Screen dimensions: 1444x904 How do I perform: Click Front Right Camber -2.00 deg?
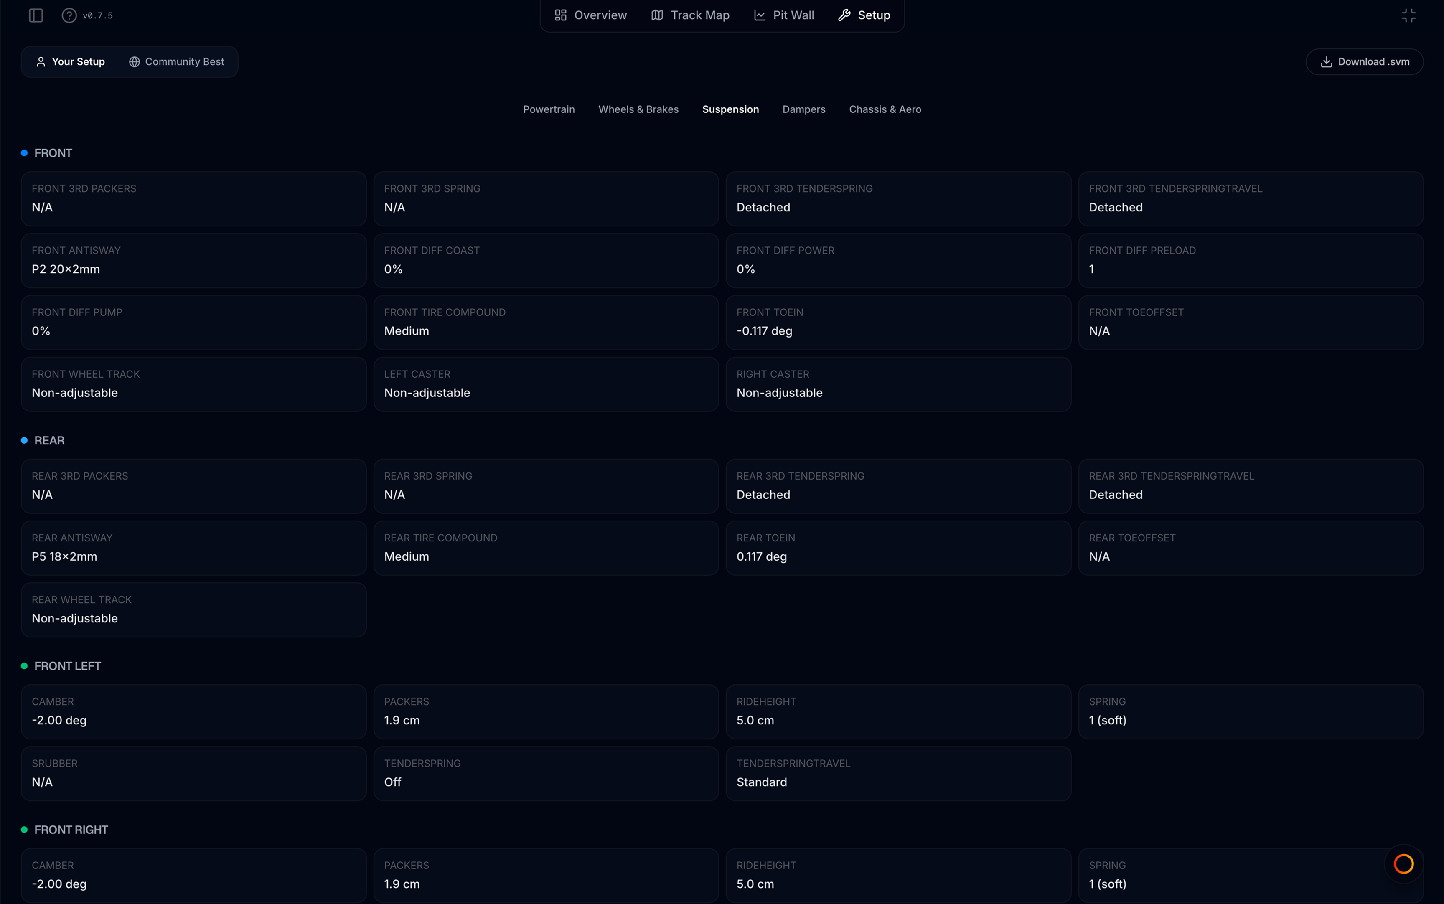194,876
